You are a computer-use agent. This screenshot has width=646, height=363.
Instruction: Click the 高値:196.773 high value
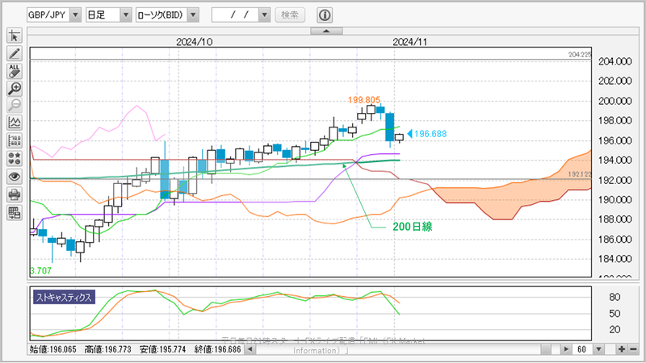(108, 349)
